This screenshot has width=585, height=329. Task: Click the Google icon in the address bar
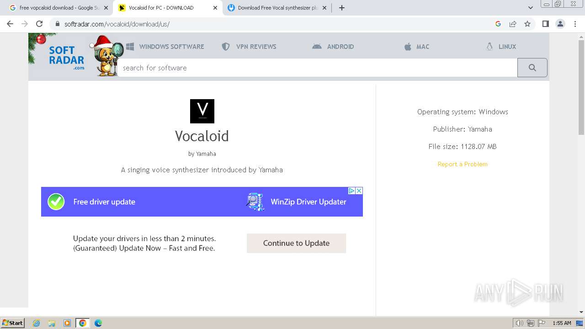point(498,24)
